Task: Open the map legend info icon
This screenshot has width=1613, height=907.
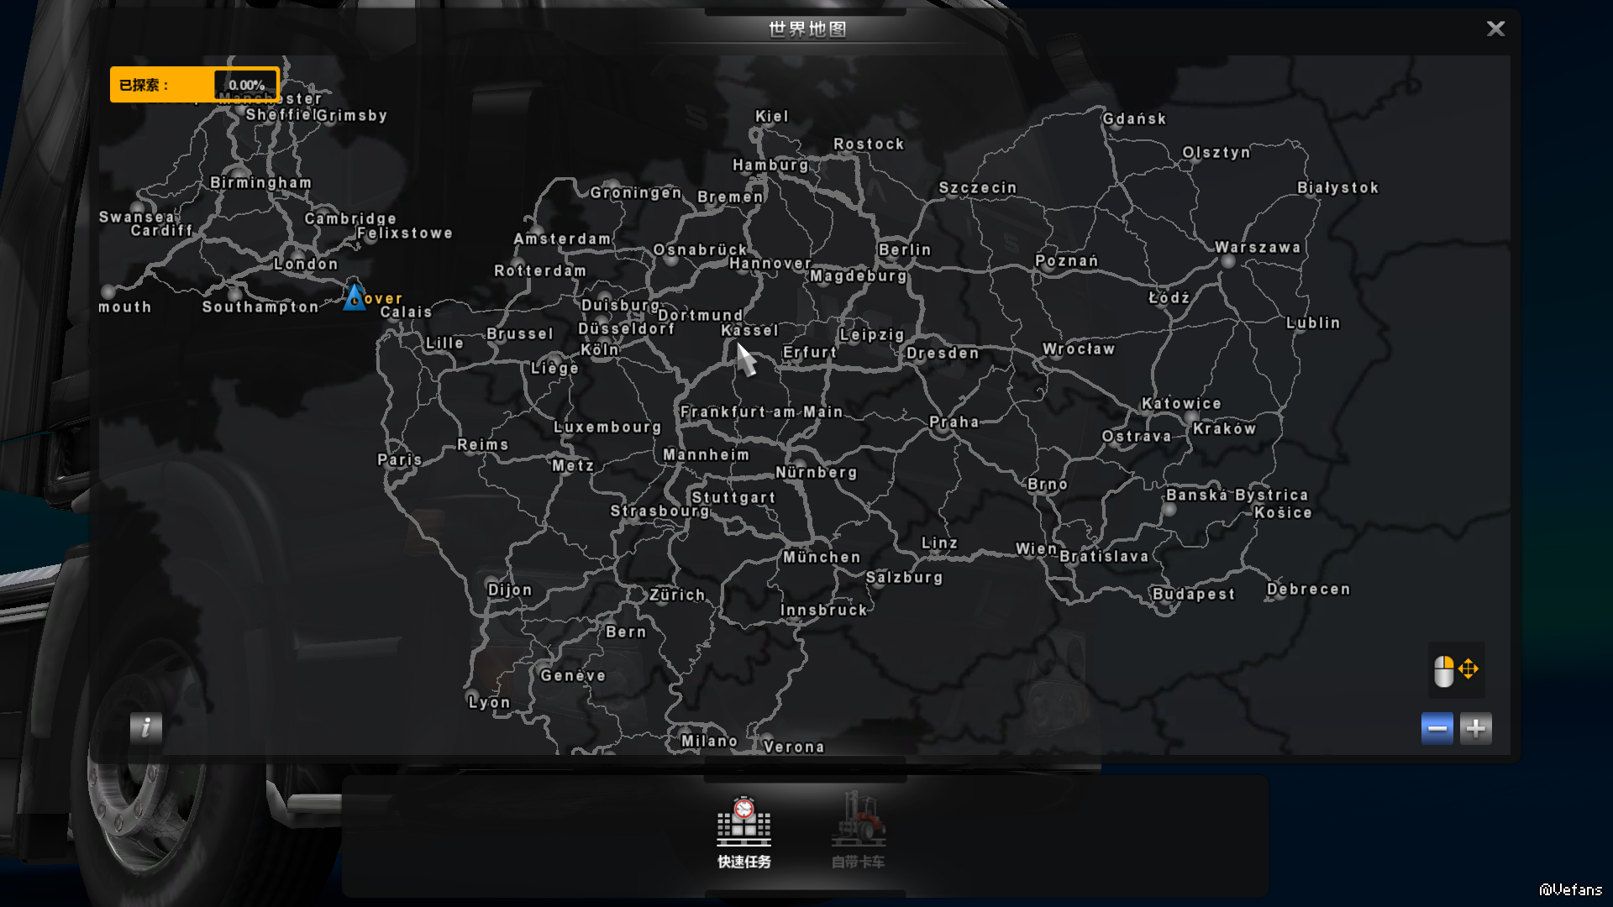Action: point(145,727)
